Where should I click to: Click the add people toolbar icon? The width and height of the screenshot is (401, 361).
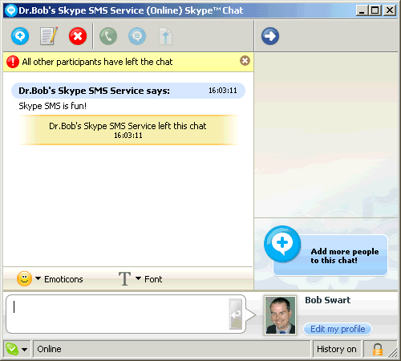[20, 36]
